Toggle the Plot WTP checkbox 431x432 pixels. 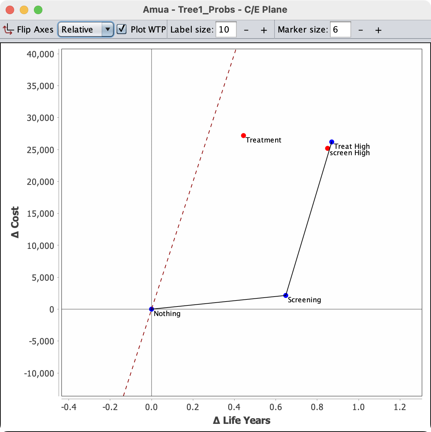coord(122,29)
